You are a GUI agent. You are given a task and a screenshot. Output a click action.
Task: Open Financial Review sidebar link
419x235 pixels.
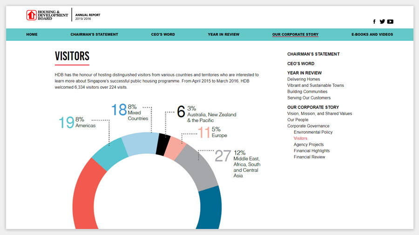(310, 157)
